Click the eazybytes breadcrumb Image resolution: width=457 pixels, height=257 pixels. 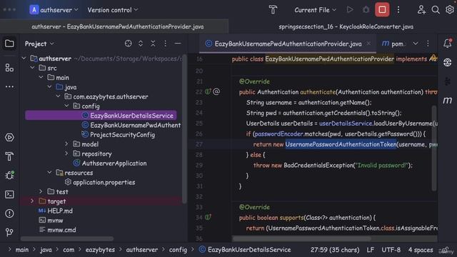click(x=100, y=250)
